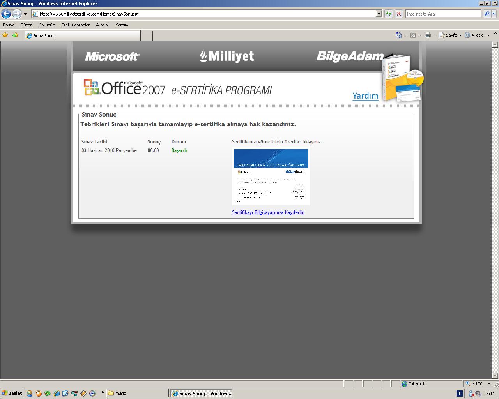Open the Sayfa toolbar dropdown
The width and height of the screenshot is (499, 399).
pyautogui.click(x=450, y=35)
